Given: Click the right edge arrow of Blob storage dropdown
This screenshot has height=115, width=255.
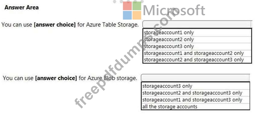Looking at the screenshot, I should (x=249, y=77).
